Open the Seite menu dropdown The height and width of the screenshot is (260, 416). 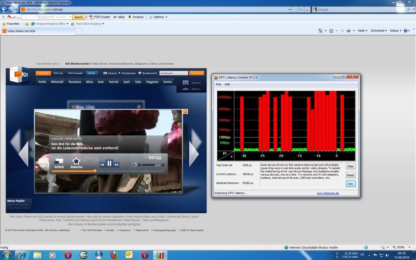pos(362,31)
